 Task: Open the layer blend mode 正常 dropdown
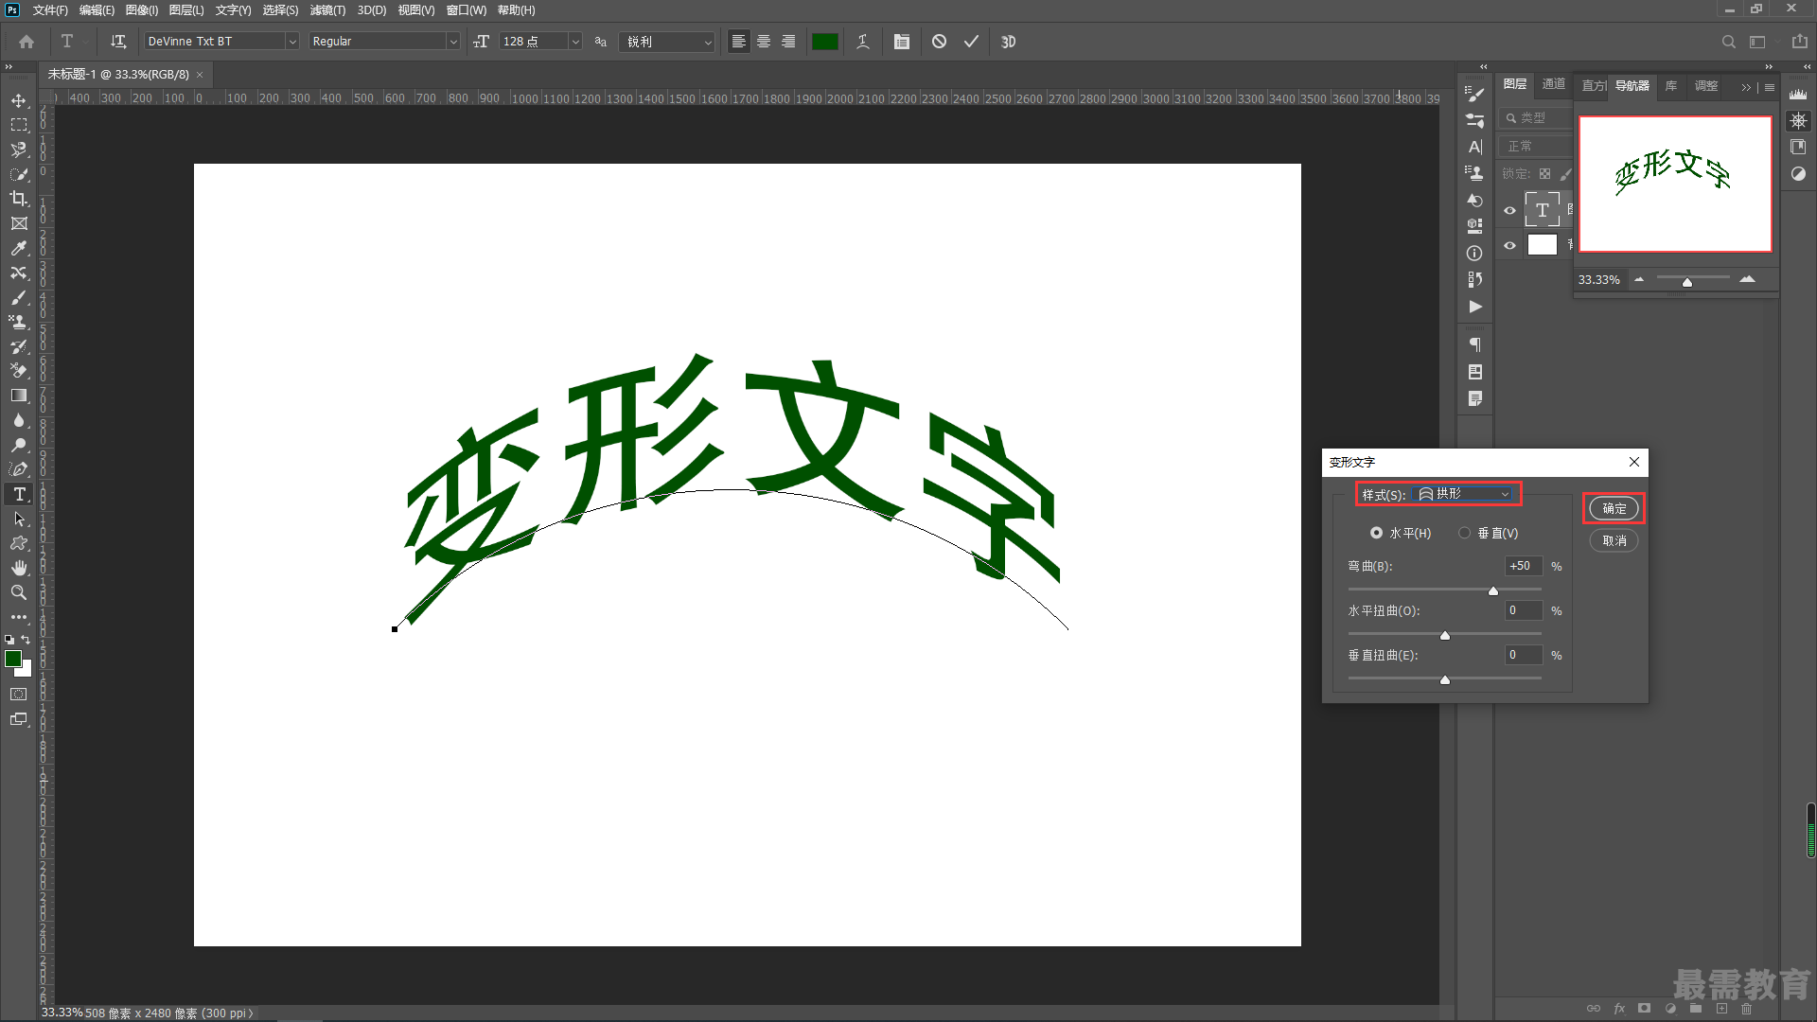click(x=1535, y=146)
